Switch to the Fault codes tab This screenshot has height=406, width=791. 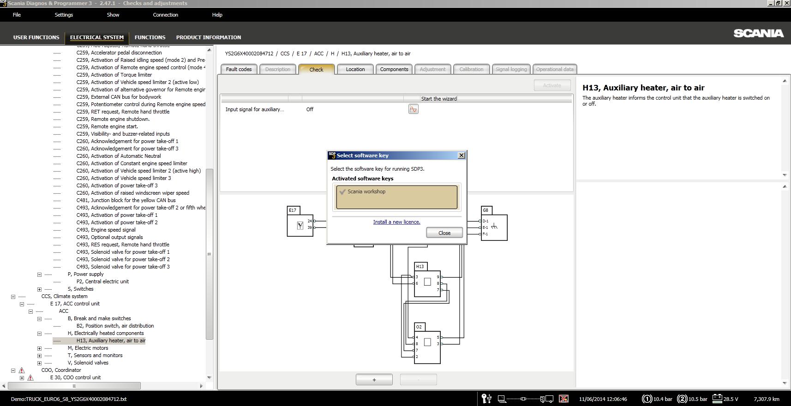239,69
